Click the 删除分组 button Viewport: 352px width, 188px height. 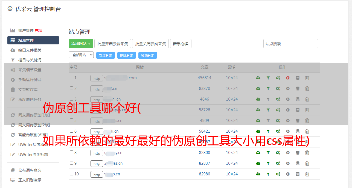(x=126, y=55)
